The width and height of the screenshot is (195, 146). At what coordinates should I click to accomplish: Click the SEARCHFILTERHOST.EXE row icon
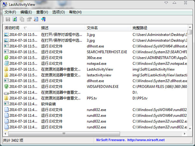pyautogui.click(x=6, y=52)
